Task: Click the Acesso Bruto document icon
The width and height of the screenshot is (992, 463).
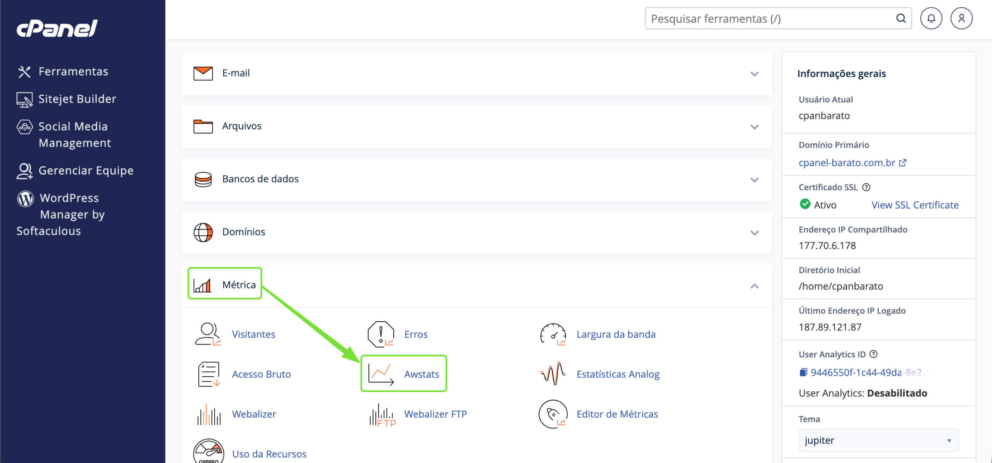Action: (x=209, y=374)
